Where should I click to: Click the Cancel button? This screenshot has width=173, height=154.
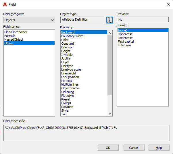(134, 148)
